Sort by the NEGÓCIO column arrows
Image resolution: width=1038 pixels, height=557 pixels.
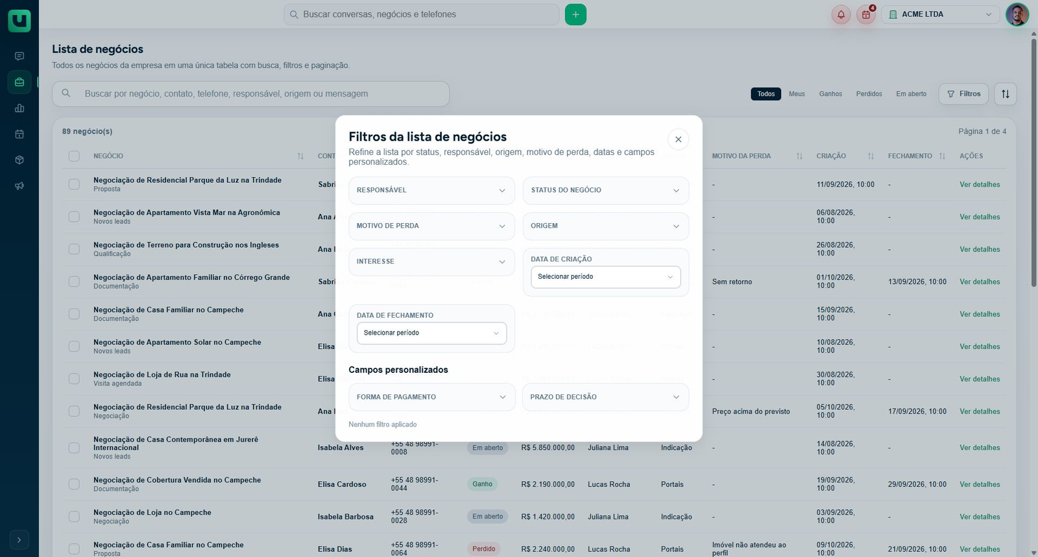(x=300, y=156)
